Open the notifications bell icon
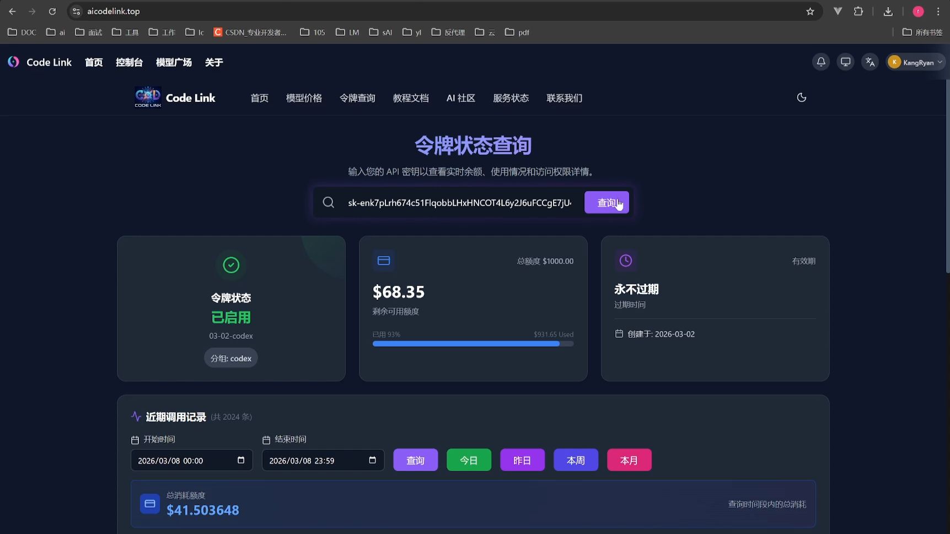 coord(821,62)
